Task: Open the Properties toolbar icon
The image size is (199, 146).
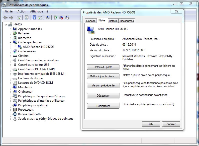Action: point(26,17)
